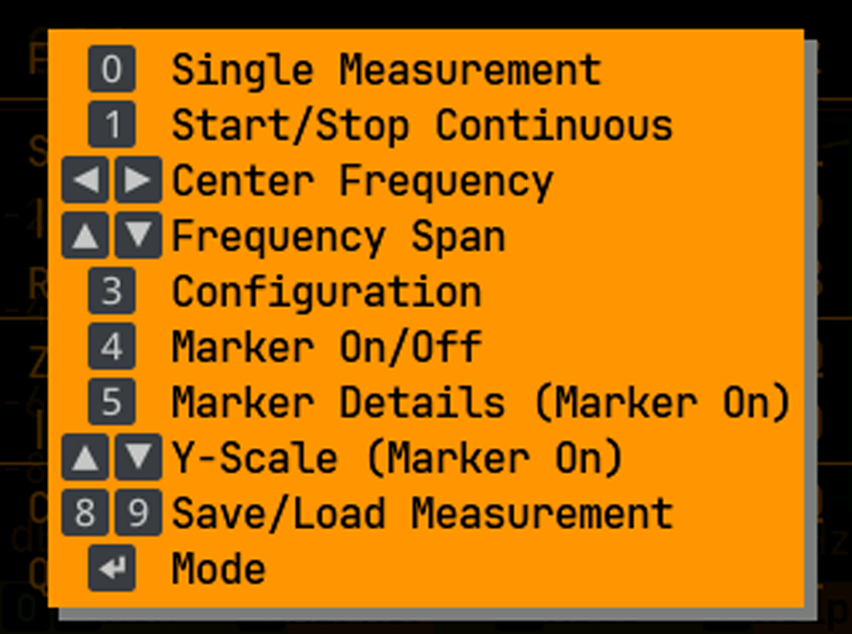
Task: Click the Enter key icon for Mode
Action: 112,569
